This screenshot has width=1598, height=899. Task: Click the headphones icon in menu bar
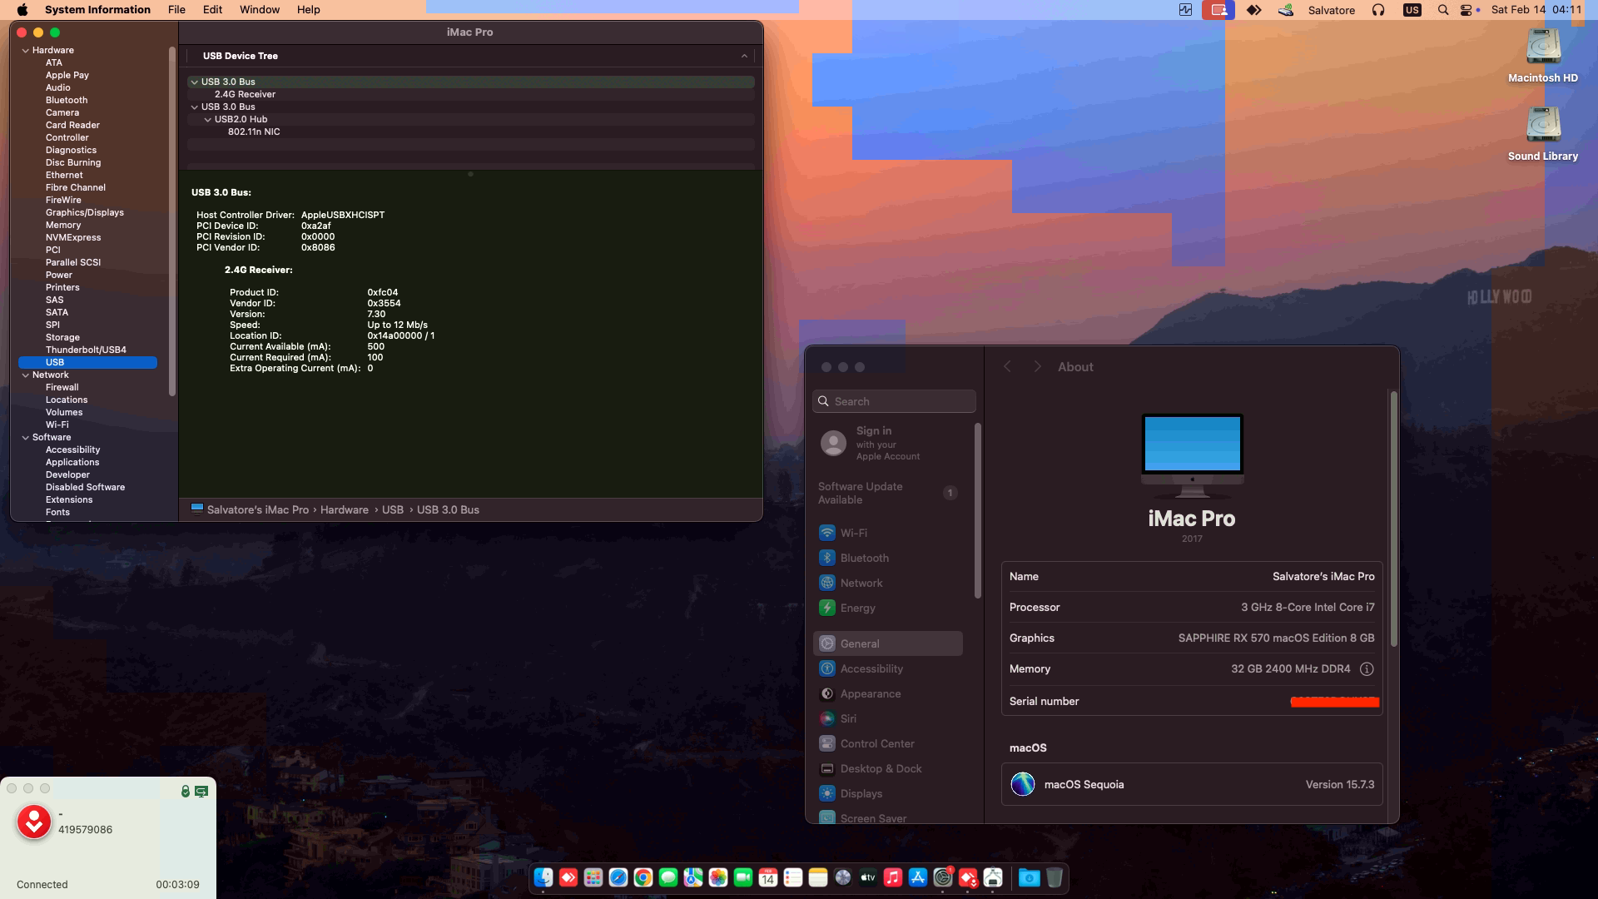[x=1378, y=10]
